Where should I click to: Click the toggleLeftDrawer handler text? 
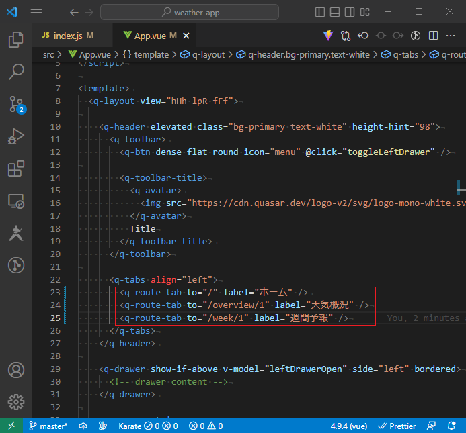click(389, 152)
